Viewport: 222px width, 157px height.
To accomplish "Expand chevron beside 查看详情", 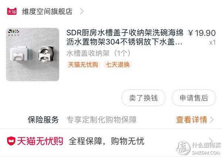I will pyautogui.click(x=212, y=120).
